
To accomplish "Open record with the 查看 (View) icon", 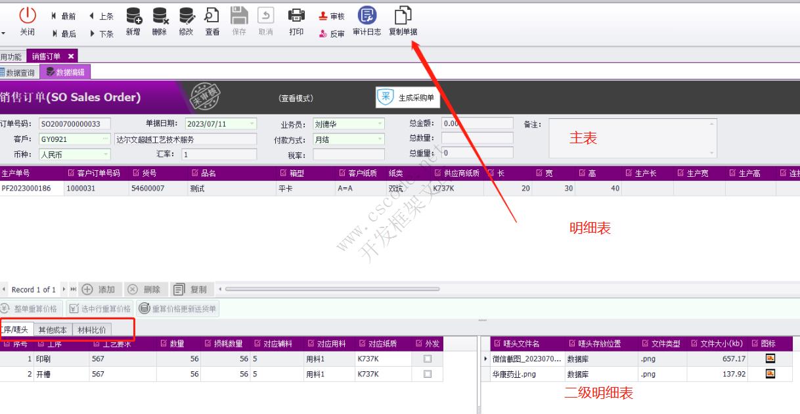I will click(x=211, y=20).
